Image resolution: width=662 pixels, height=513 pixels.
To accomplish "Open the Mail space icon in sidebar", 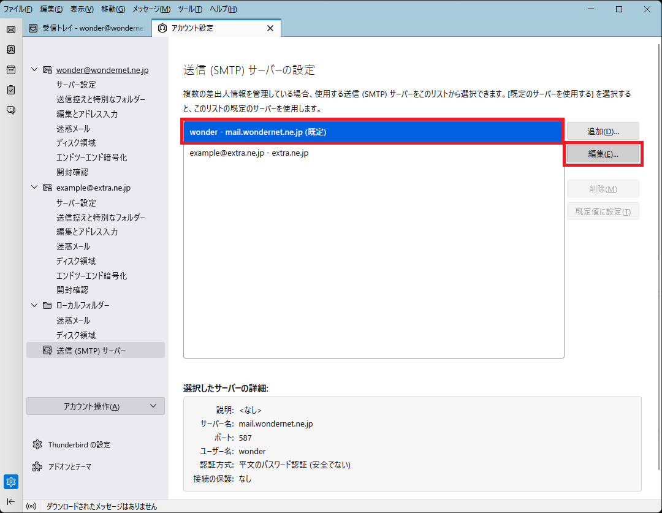I will [11, 29].
